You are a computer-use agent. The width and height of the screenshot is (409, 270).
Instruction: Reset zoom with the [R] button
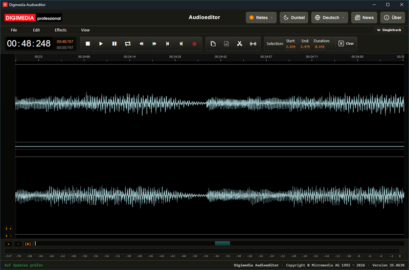(x=28, y=244)
